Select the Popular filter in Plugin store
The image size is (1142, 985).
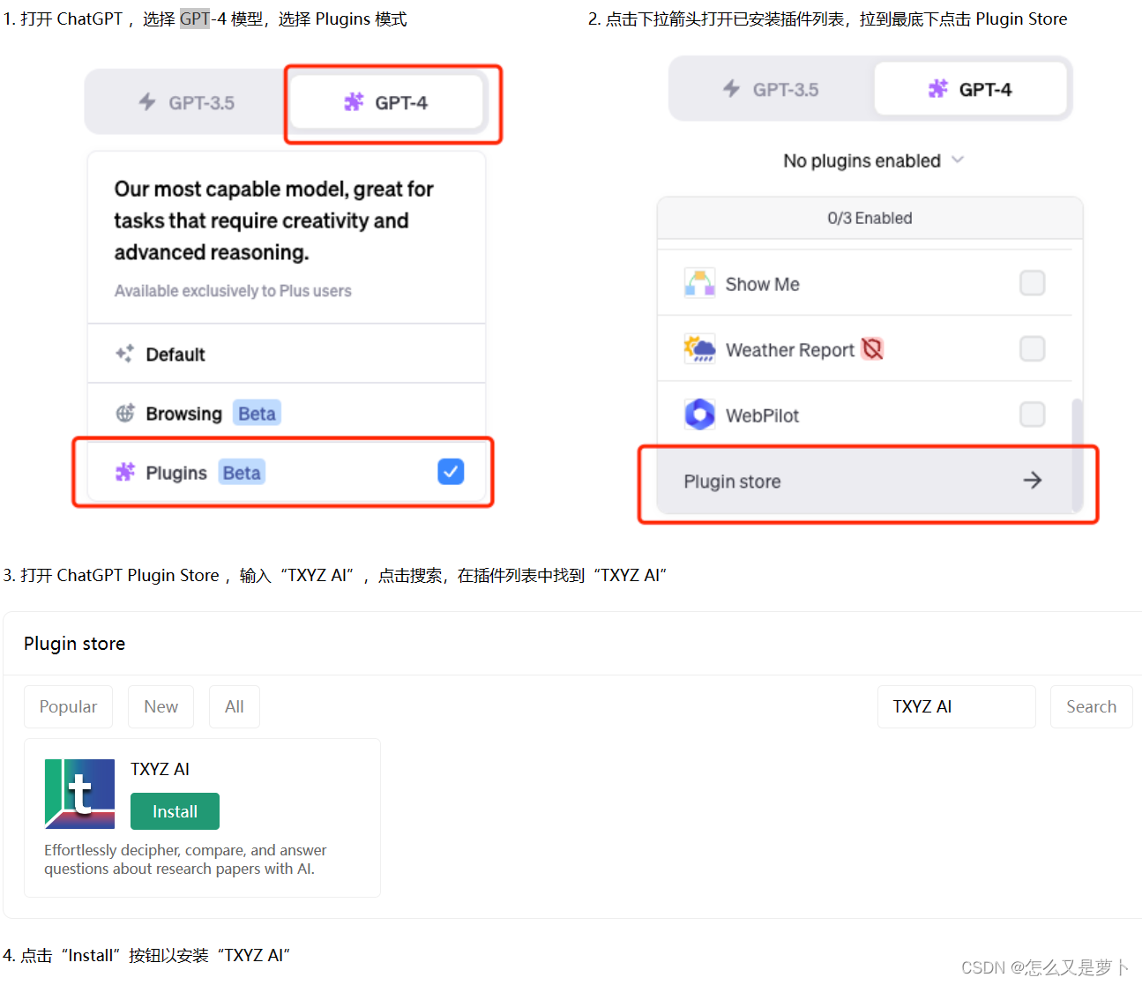(68, 706)
